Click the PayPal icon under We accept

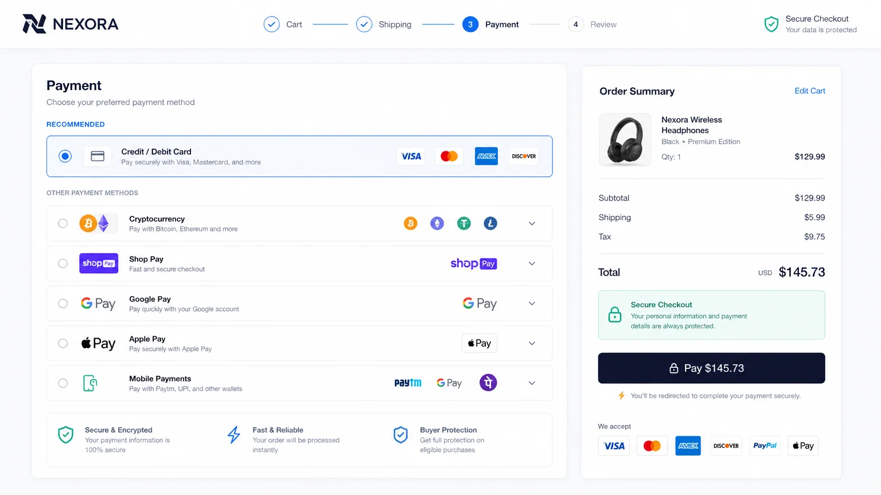(x=765, y=446)
